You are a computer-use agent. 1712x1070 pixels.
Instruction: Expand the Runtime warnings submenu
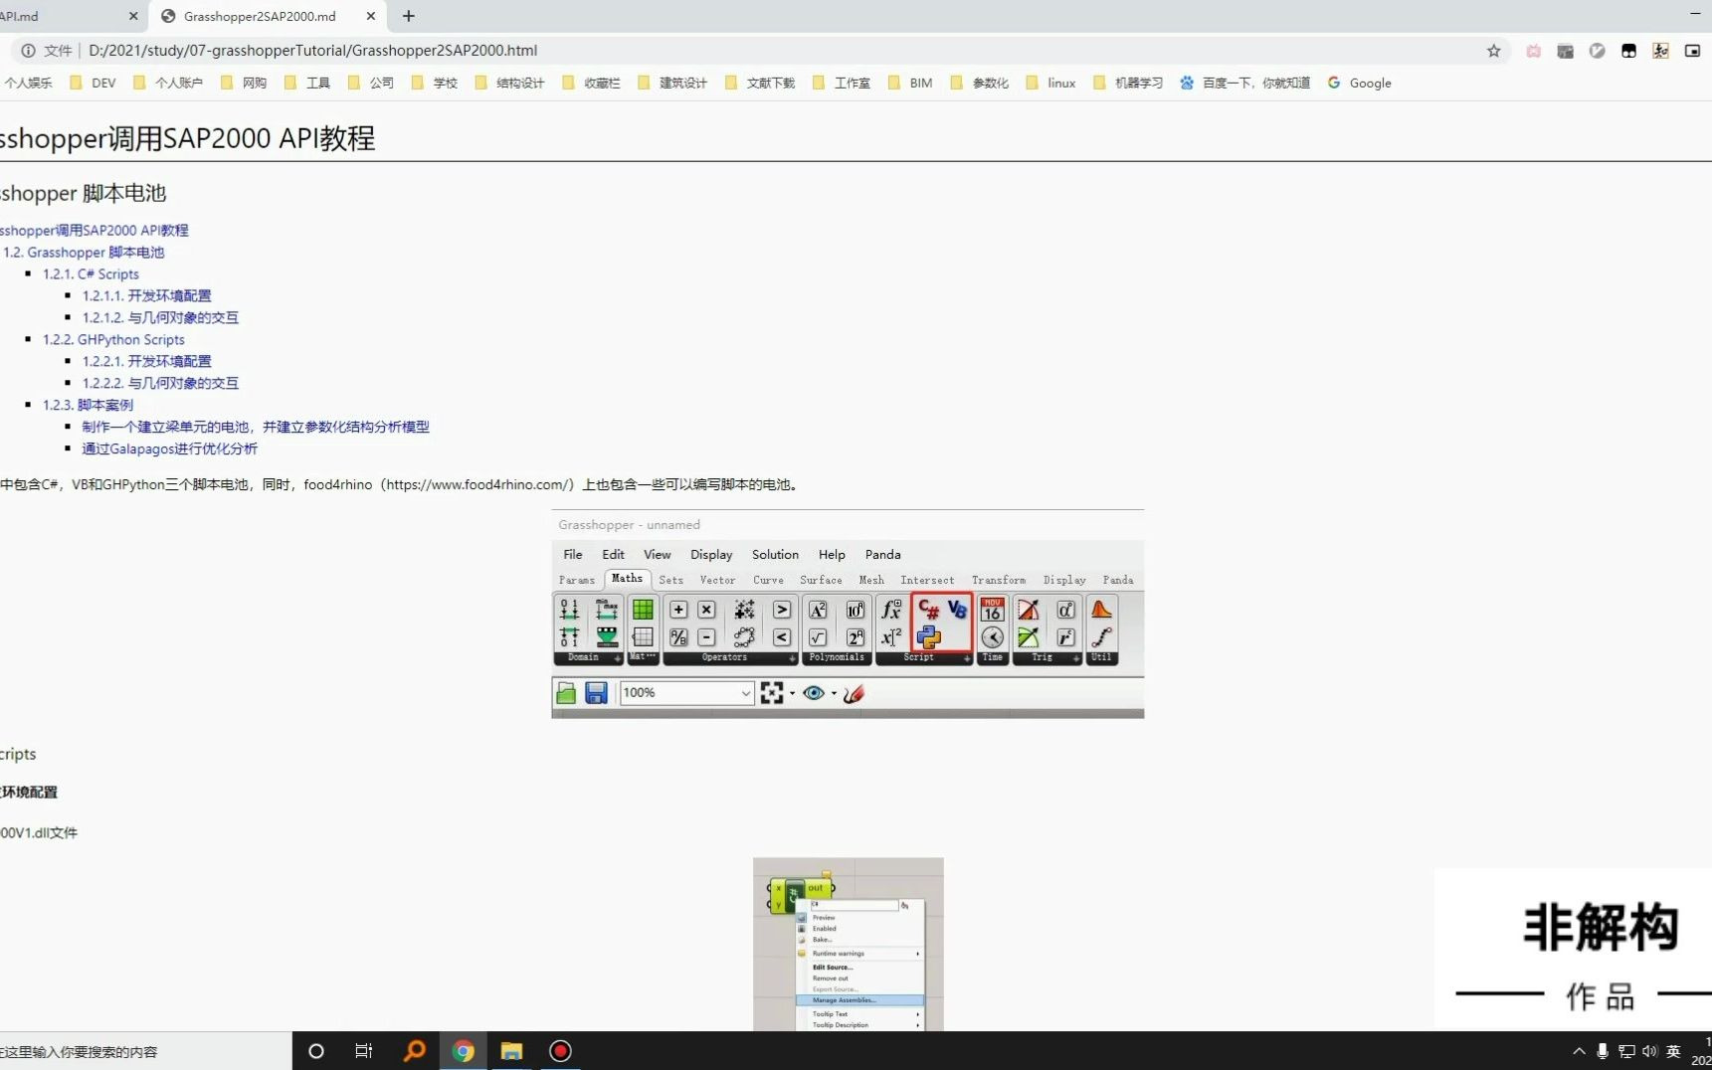tap(839, 953)
